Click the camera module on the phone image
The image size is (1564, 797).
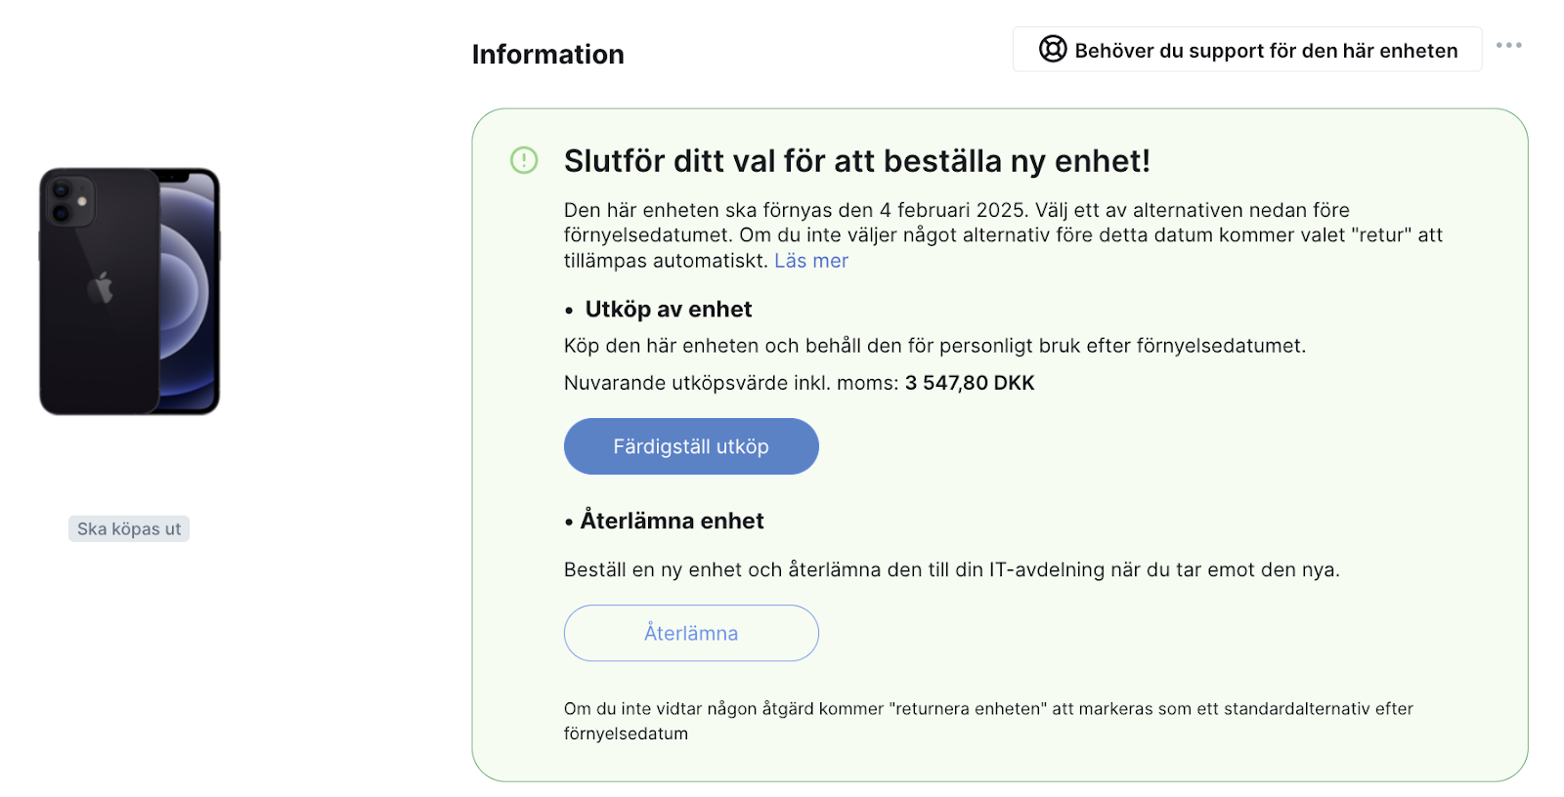[69, 201]
